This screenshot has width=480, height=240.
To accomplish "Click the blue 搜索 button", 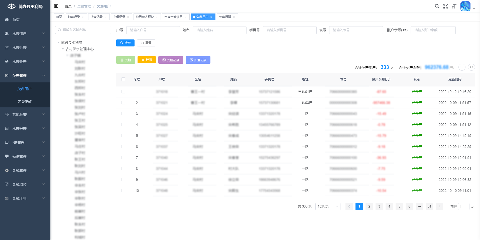I will [125, 43].
